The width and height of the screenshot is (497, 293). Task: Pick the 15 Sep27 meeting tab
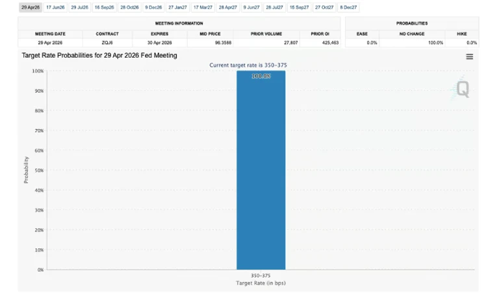(299, 8)
